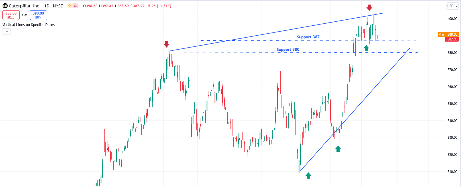This screenshot has height=186, width=461.
Task: Click the O390.63 open value
Action: click(x=90, y=6)
